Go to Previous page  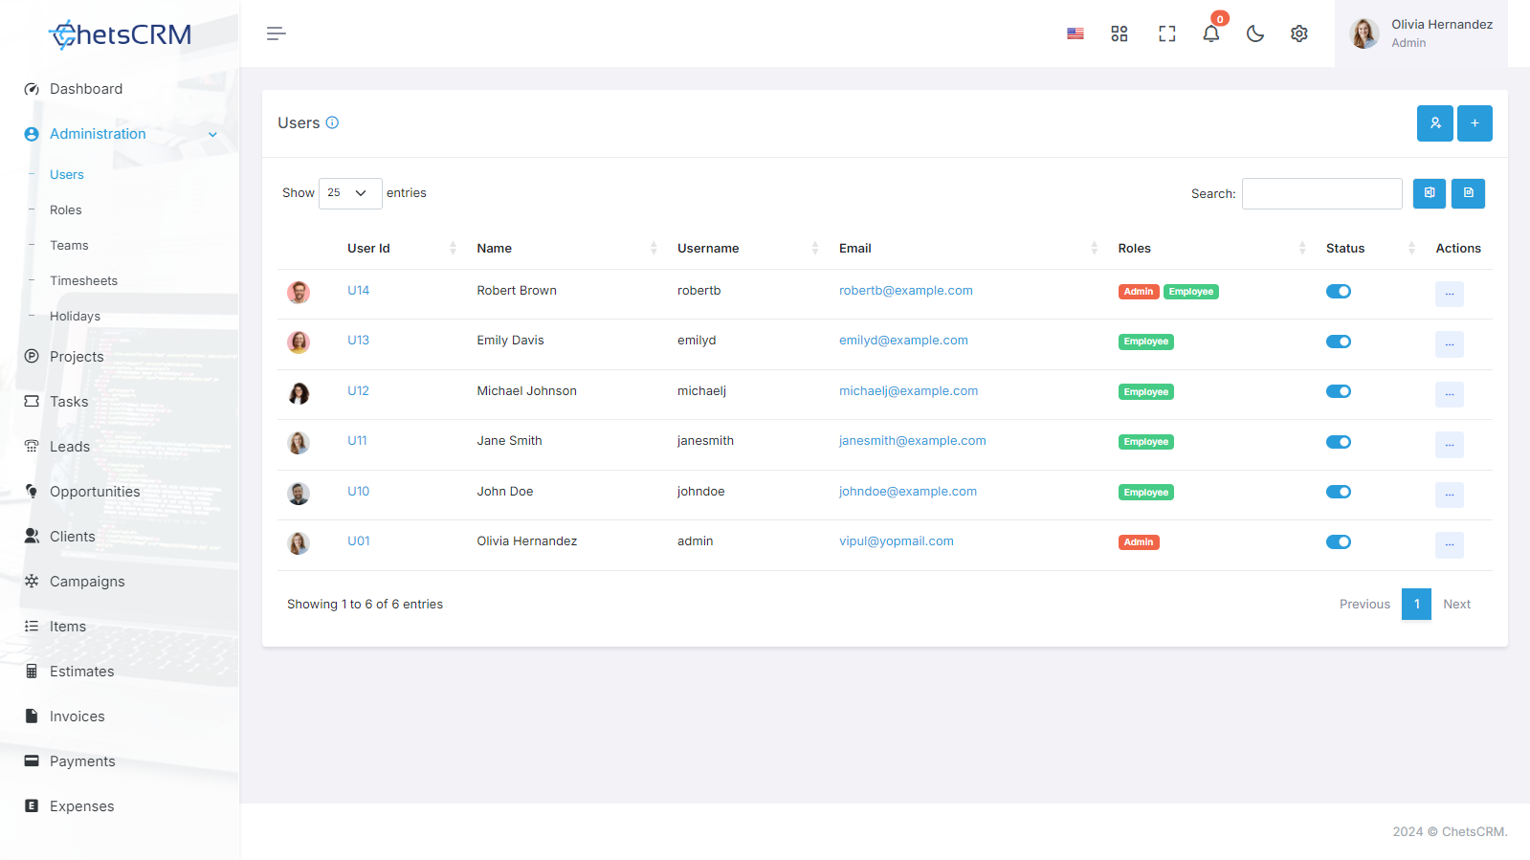pyautogui.click(x=1364, y=605)
